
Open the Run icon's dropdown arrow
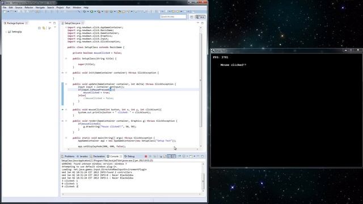pyautogui.click(x=95, y=11)
